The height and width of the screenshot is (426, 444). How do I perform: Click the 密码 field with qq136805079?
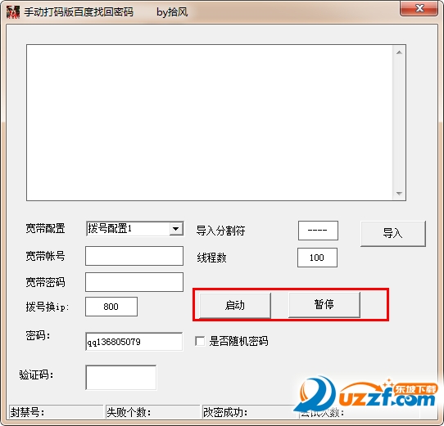click(134, 342)
